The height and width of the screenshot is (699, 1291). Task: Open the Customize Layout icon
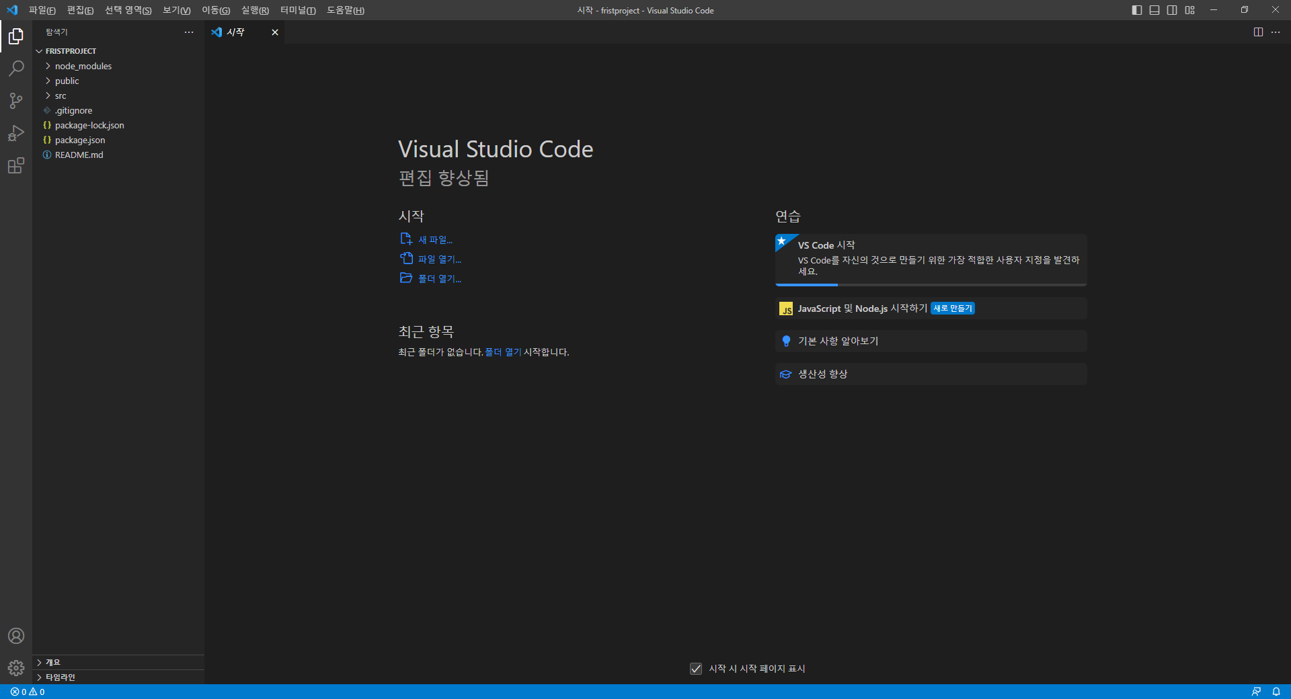[1190, 10]
